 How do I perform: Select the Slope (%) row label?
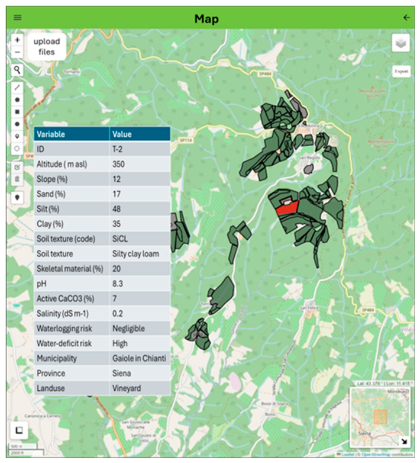tap(52, 179)
